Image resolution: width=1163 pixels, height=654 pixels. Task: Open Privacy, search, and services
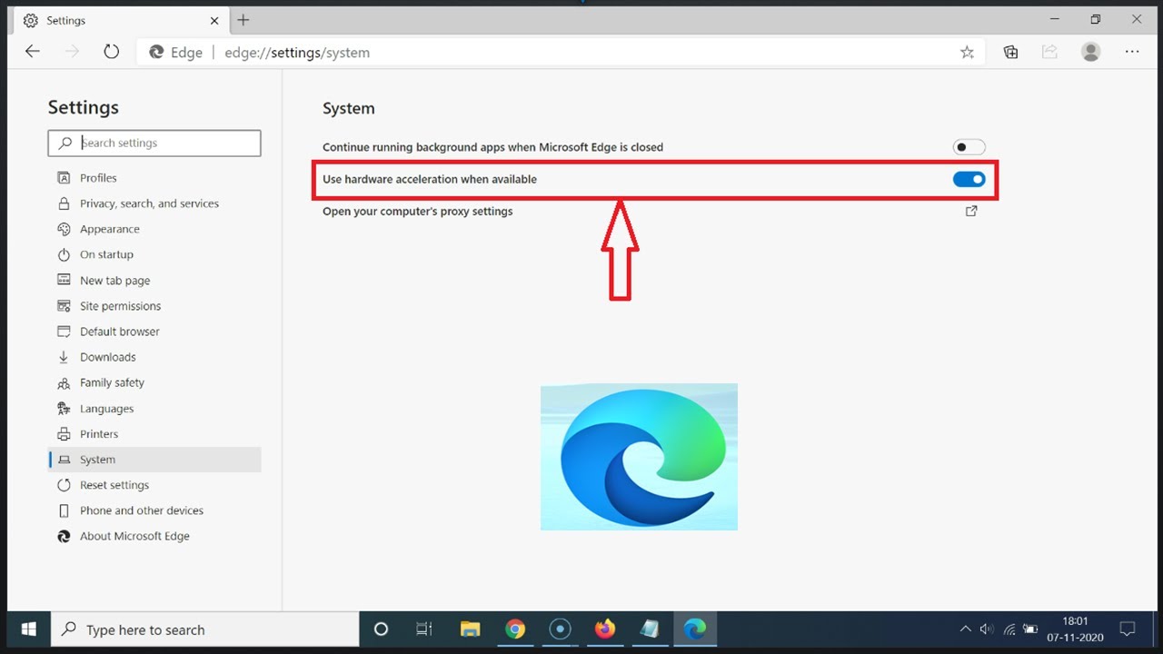coord(154,203)
